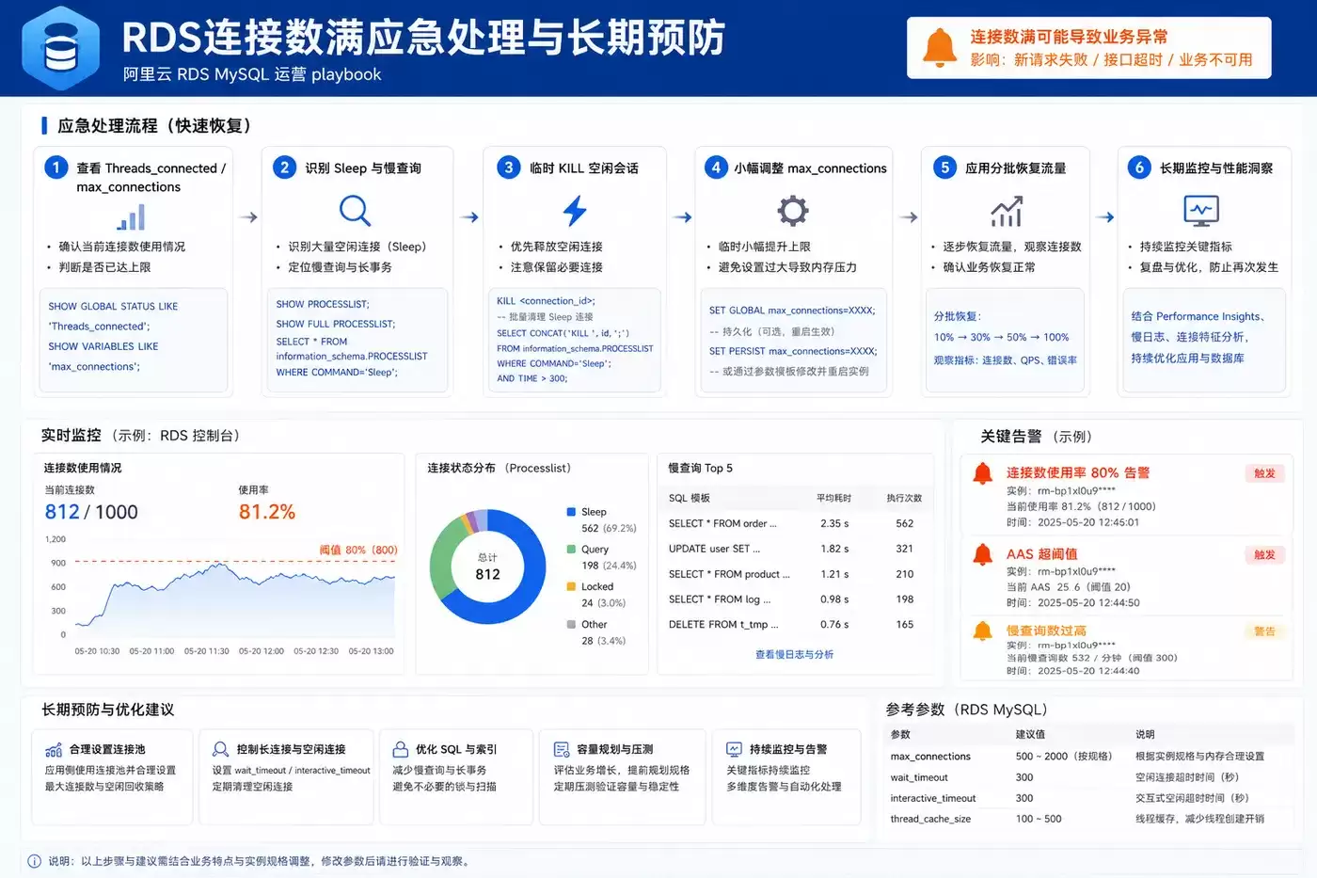1317x878 pixels.
Task: Select the SELECT * FROM log row
Action: [794, 599]
